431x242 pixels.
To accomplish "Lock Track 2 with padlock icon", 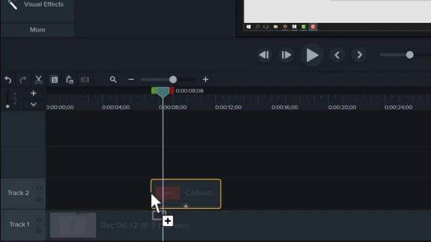I will pyautogui.click(x=39, y=199).
